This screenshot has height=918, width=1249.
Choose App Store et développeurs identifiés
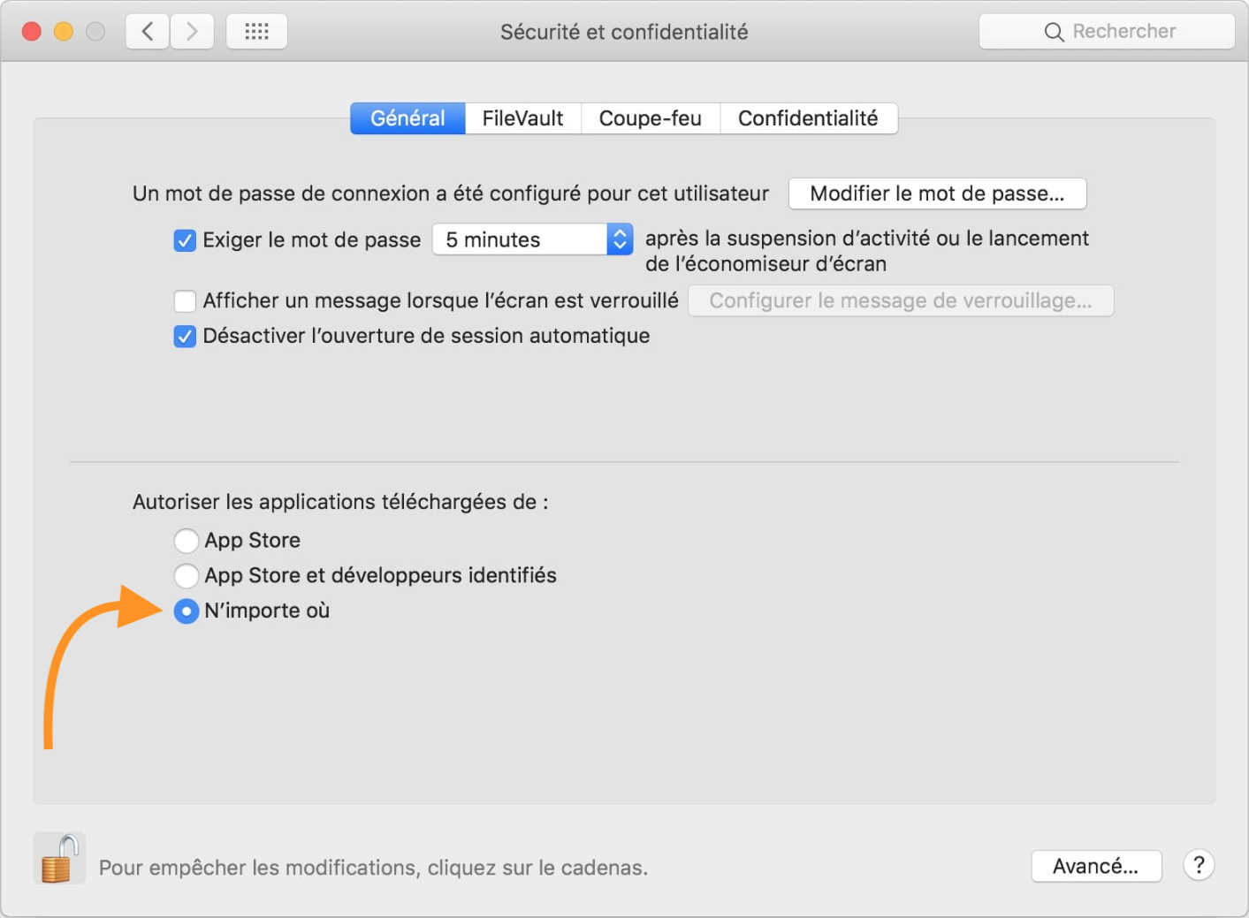pos(186,575)
